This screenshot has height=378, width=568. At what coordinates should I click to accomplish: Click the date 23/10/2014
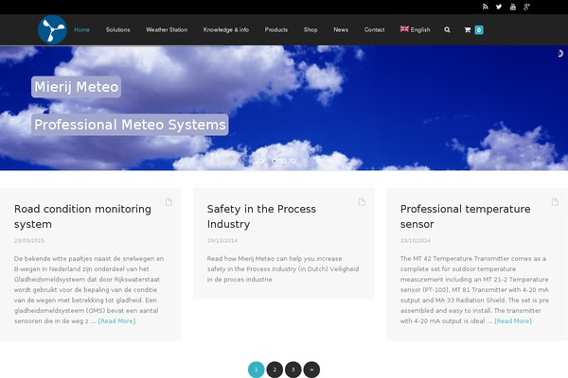pos(416,241)
